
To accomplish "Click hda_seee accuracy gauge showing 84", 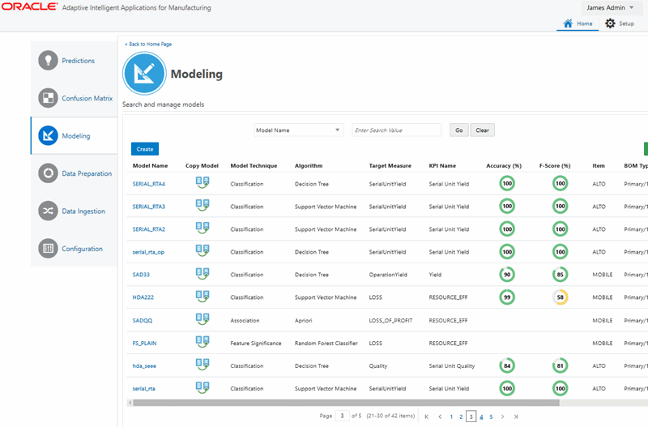I will click(507, 365).
